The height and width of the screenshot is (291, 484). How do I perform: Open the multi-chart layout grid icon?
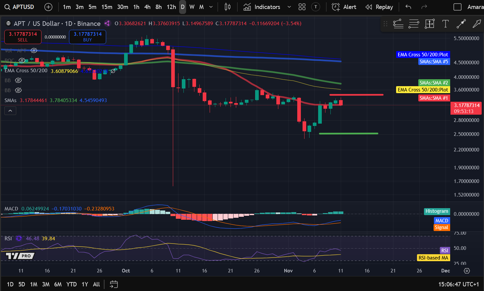coord(302,7)
